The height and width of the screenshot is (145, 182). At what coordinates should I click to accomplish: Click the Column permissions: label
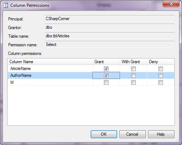(25, 53)
